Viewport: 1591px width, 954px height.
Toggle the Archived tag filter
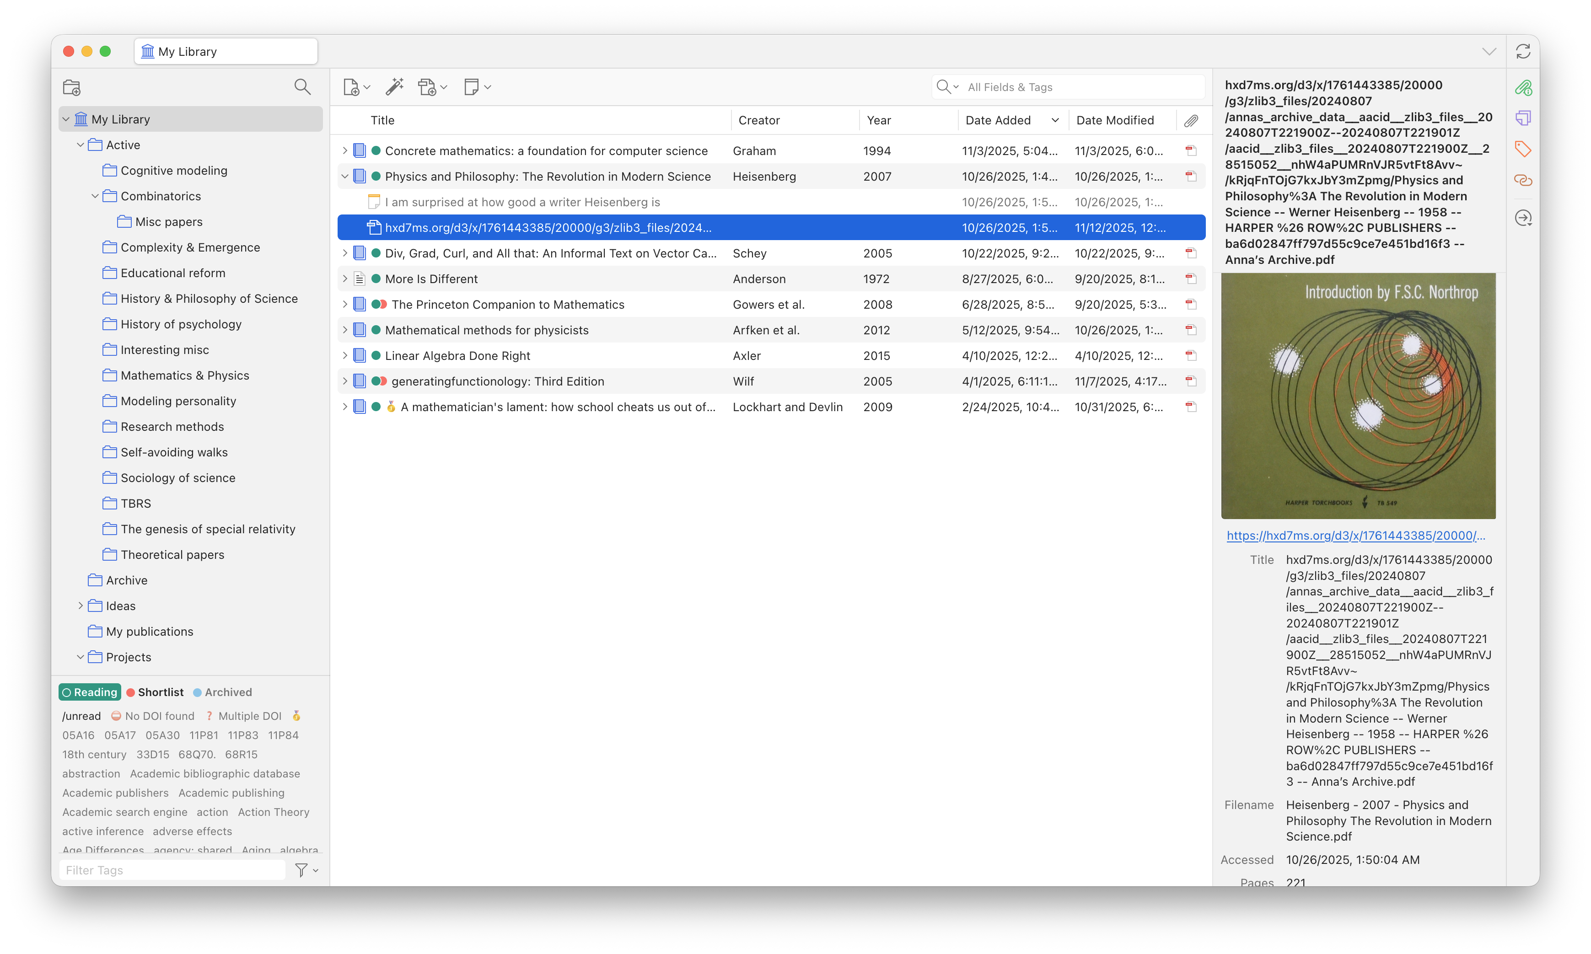coord(222,692)
